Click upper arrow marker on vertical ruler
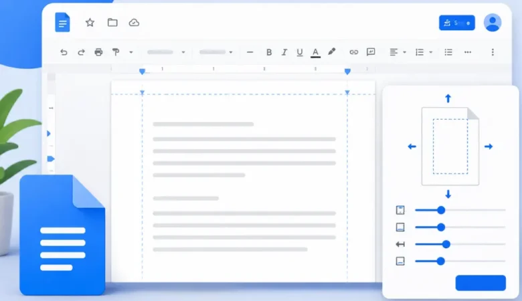 click(49, 134)
